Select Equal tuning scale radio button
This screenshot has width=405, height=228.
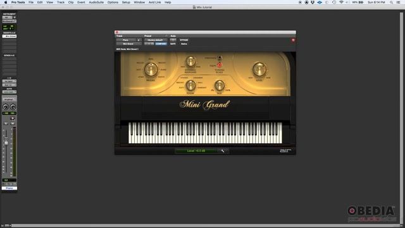[x=220, y=65]
